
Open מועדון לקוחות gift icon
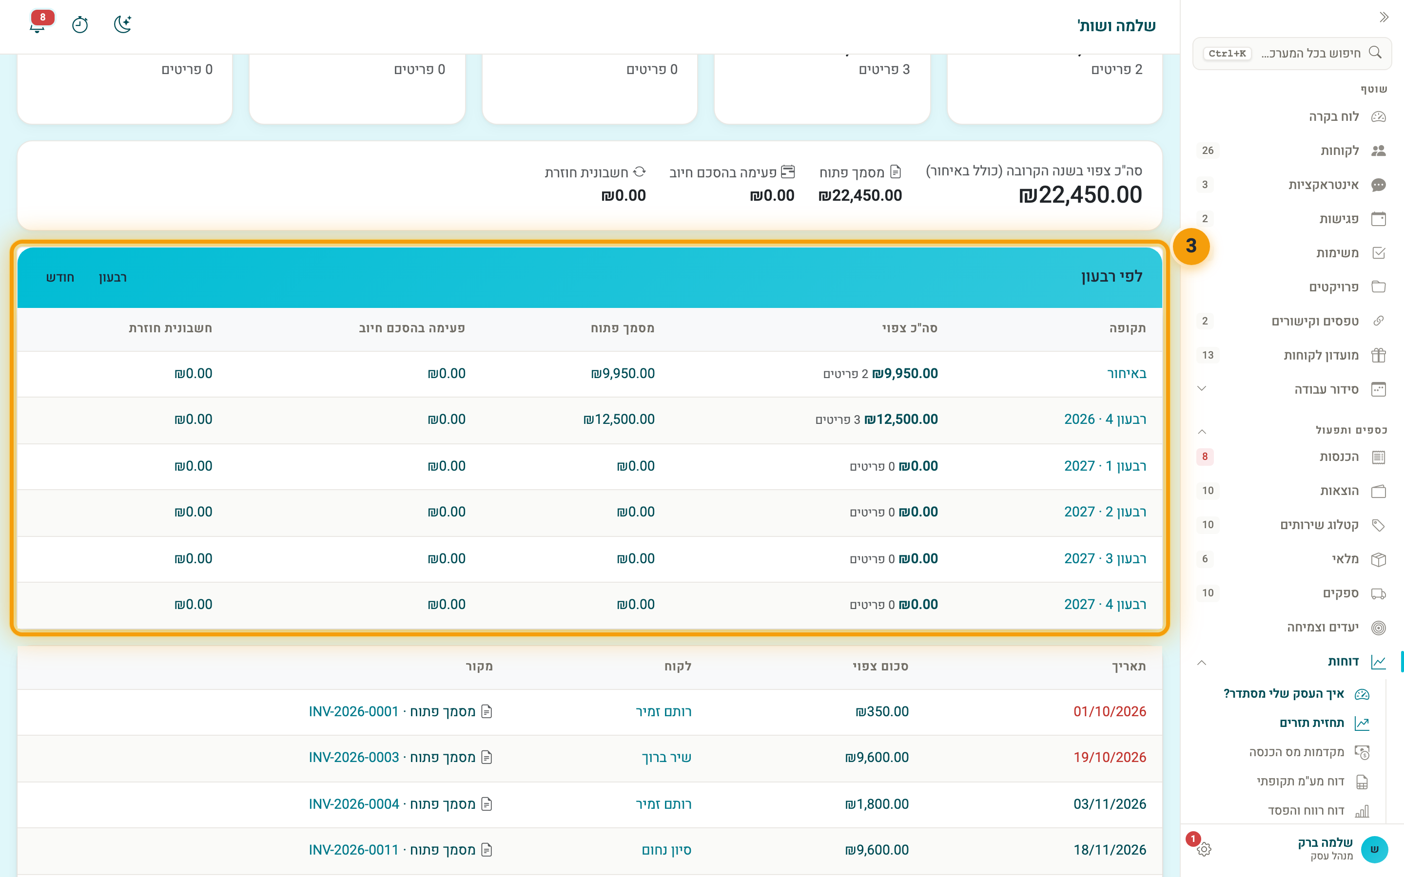coord(1379,355)
